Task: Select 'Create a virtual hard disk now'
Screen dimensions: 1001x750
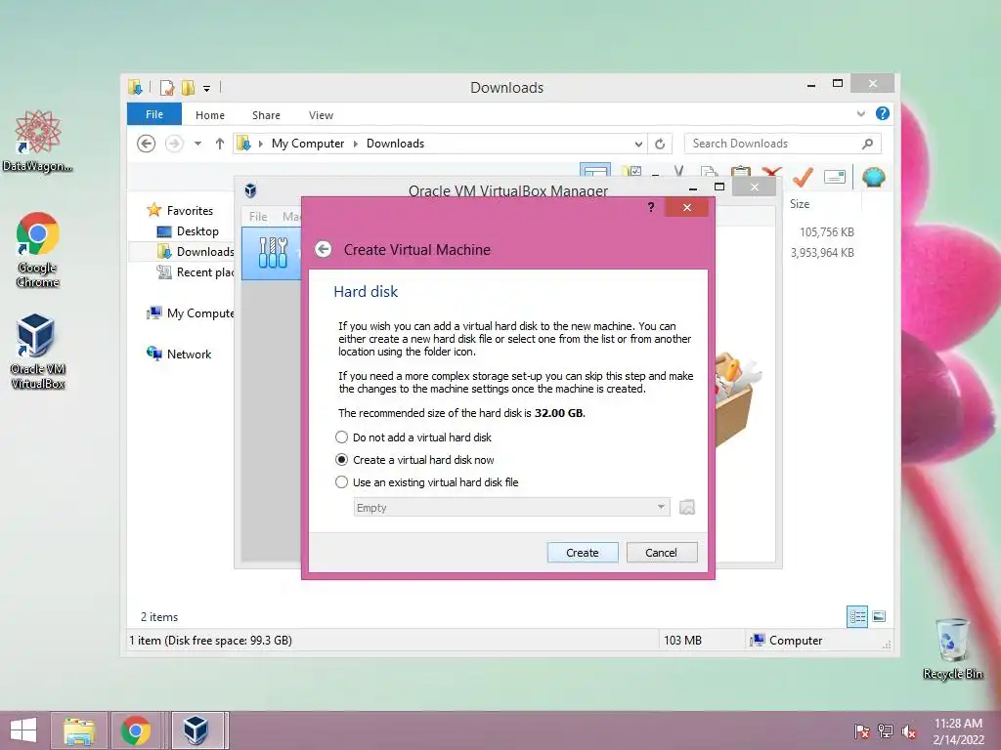Action: [x=414, y=460]
